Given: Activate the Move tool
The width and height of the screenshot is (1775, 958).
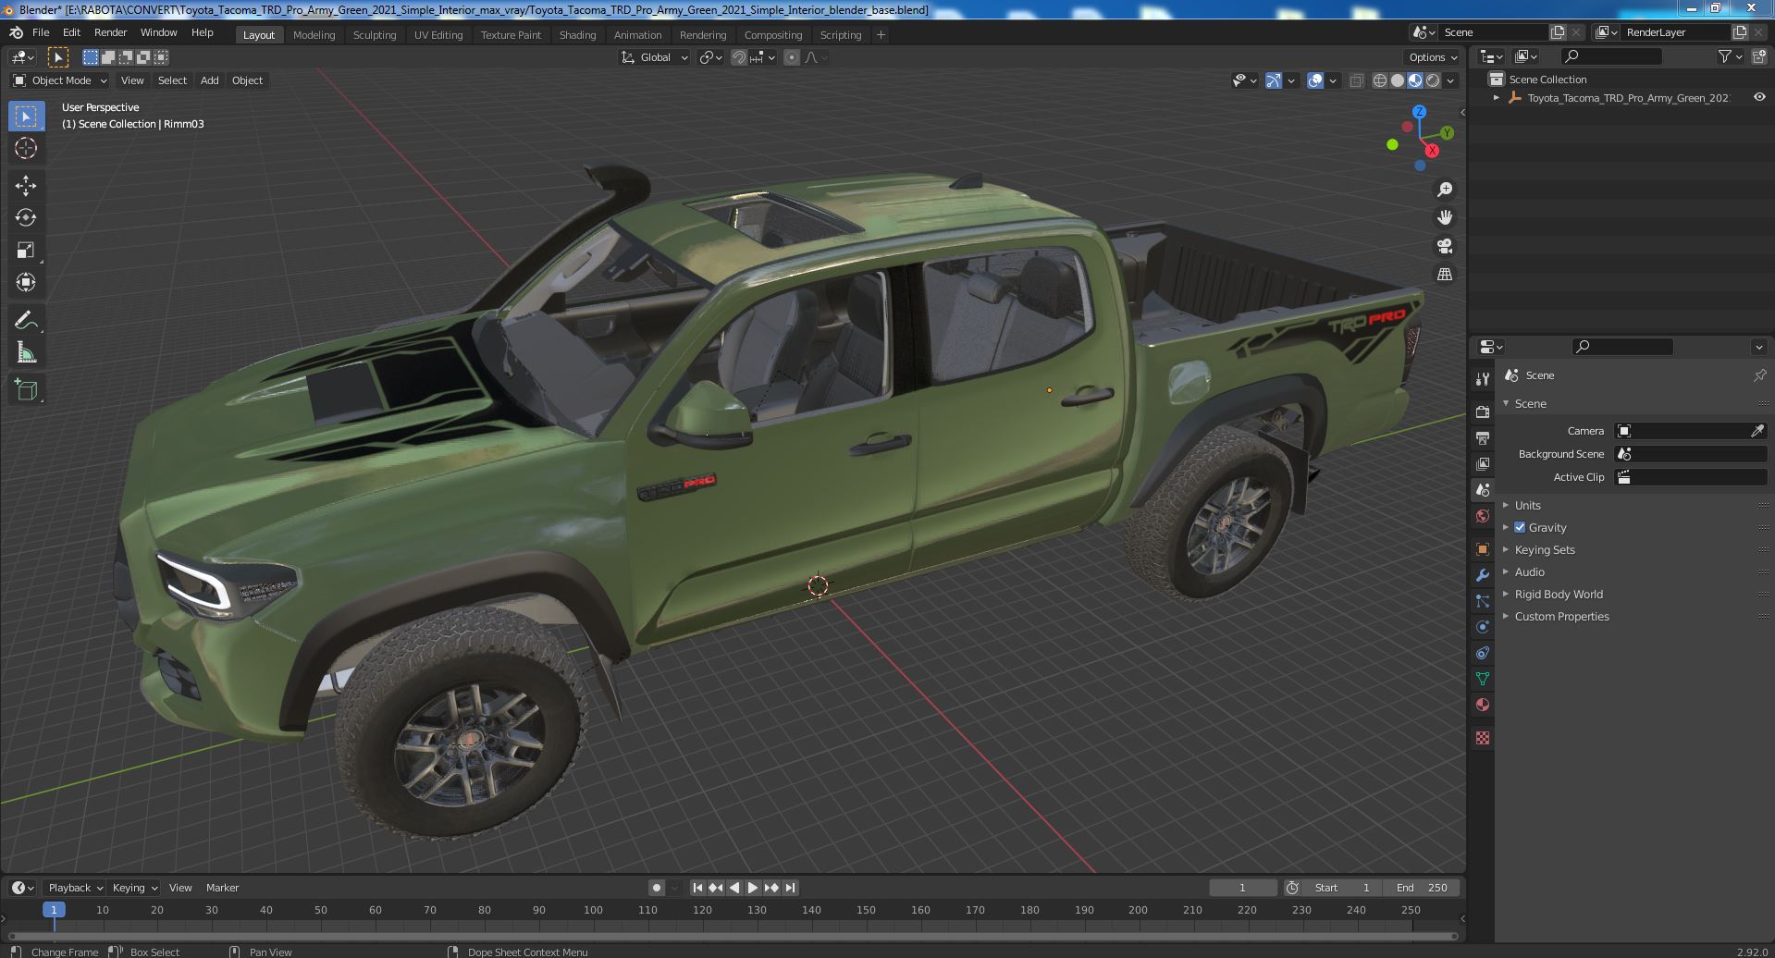Looking at the screenshot, I should pyautogui.click(x=26, y=186).
